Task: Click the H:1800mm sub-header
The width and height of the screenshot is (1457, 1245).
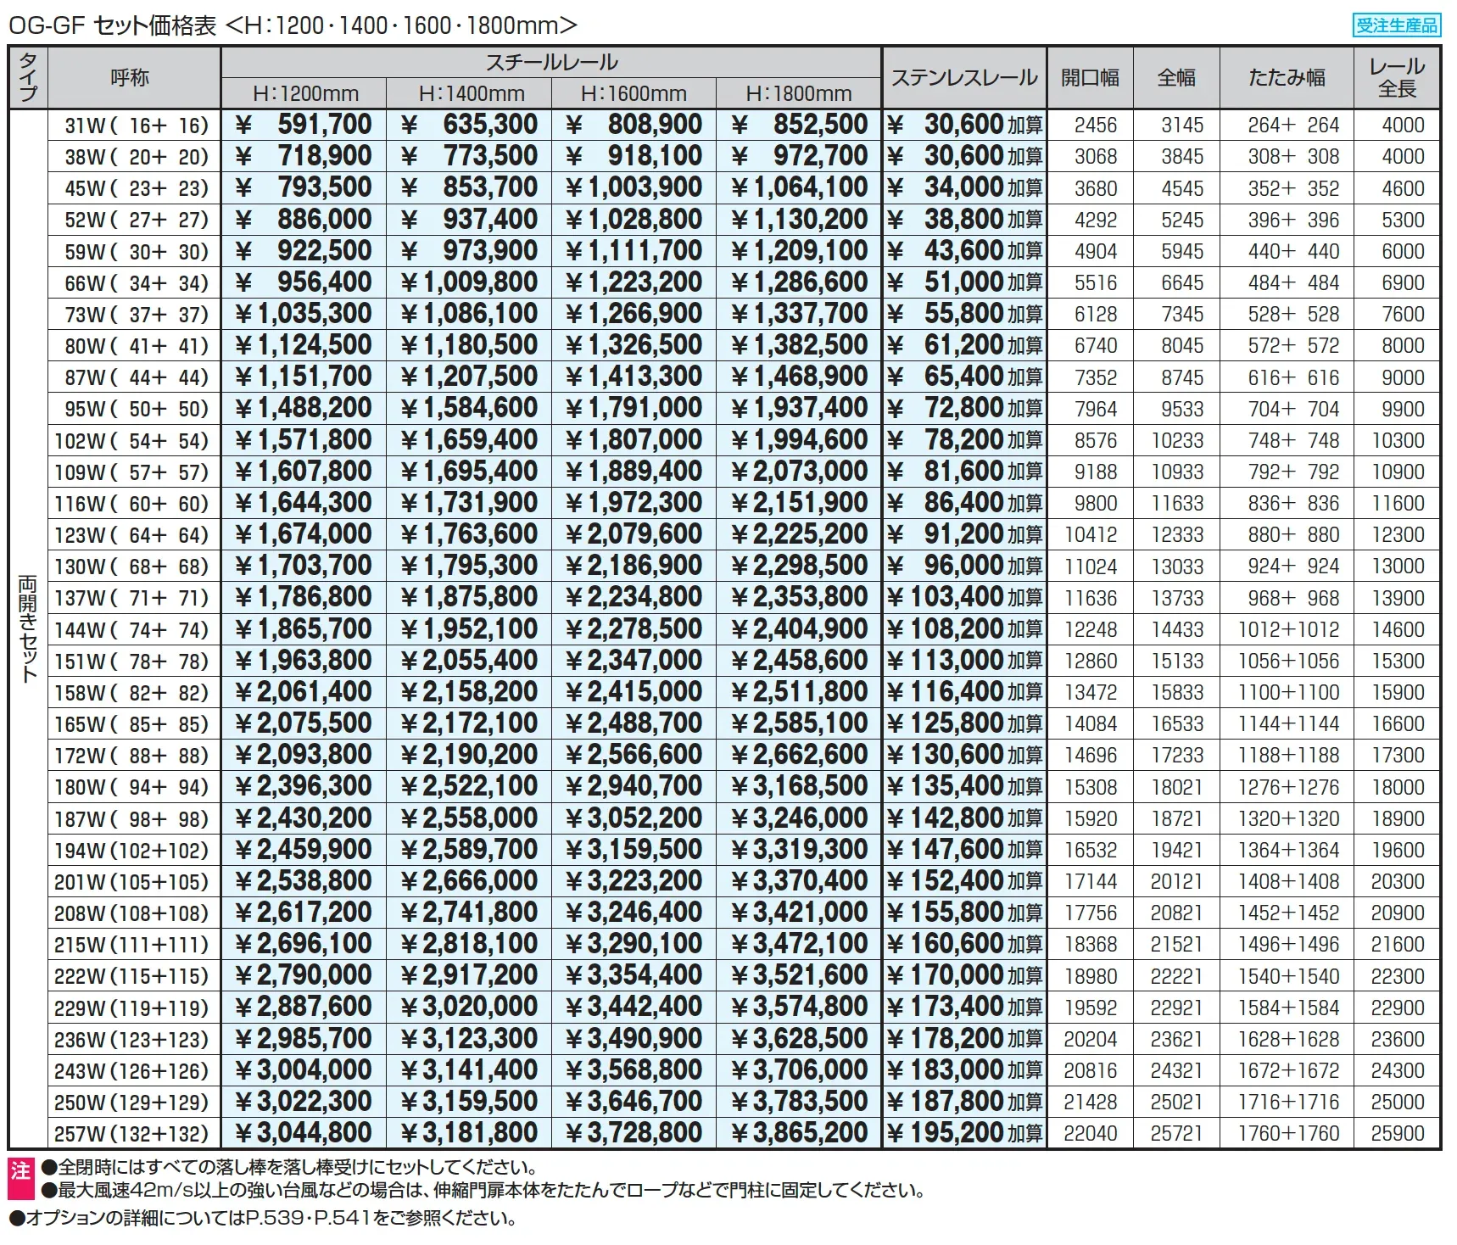Action: (798, 93)
